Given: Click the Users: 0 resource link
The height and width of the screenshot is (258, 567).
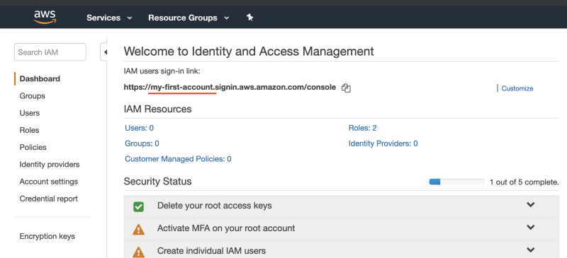Looking at the screenshot, I should [139, 128].
